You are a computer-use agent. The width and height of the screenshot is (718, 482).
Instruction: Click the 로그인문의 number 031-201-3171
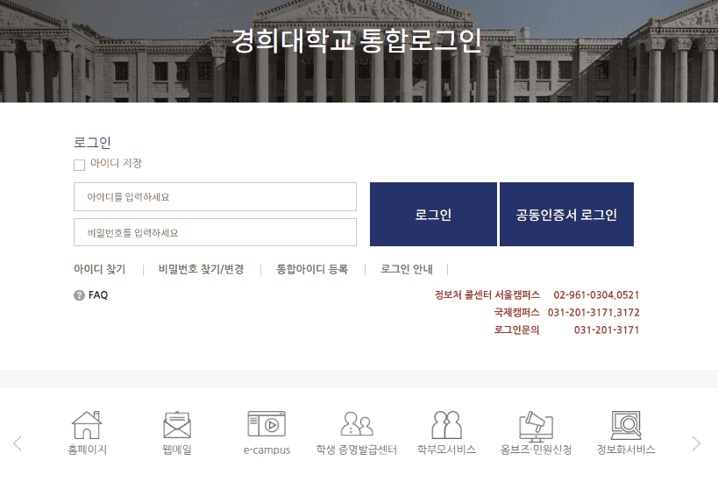point(607,330)
